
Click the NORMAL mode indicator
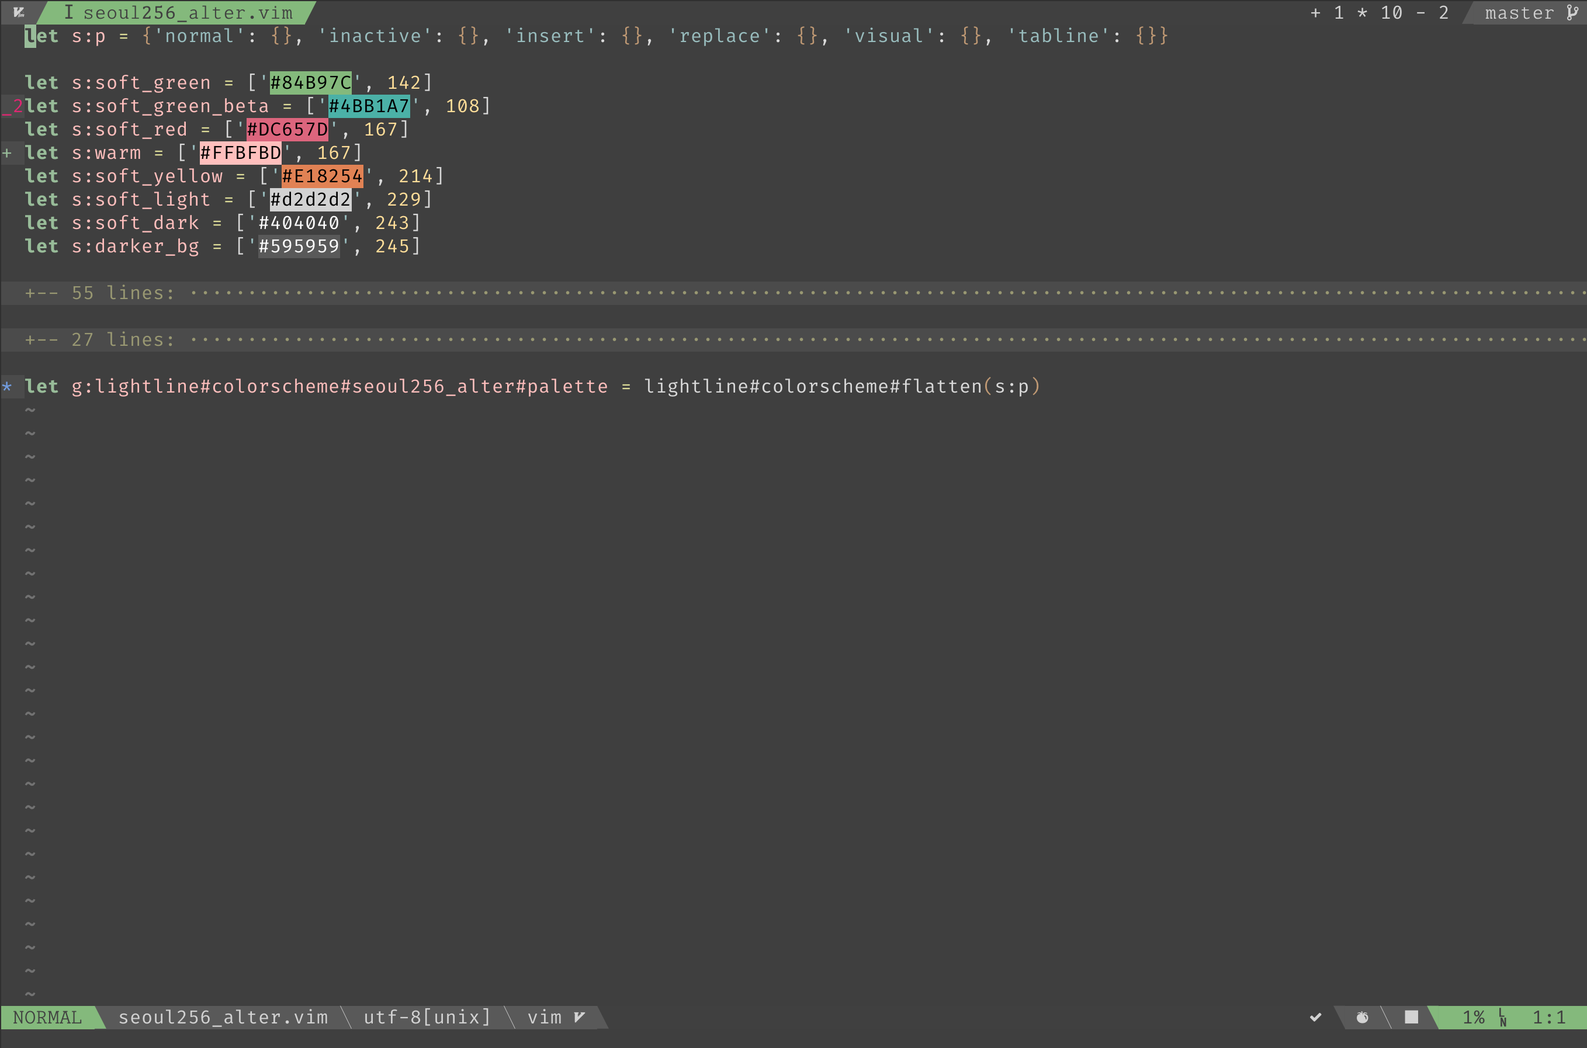[x=47, y=1017]
